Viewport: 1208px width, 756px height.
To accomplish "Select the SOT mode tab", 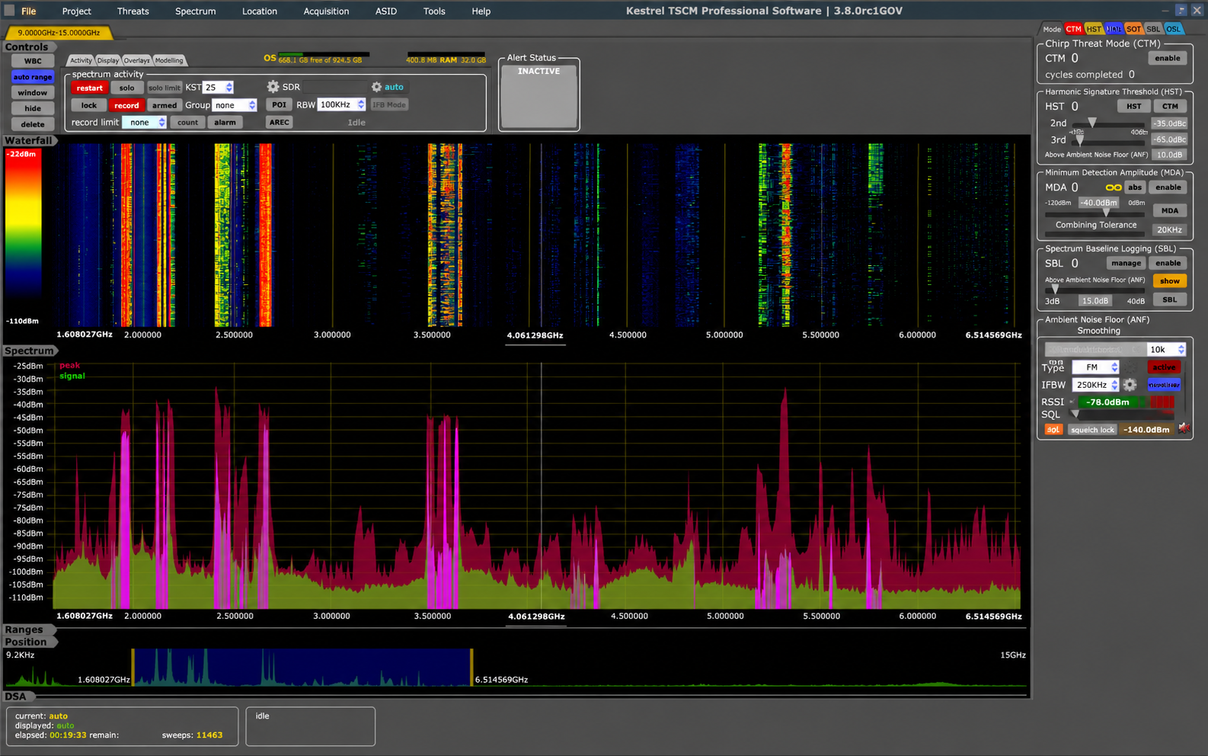I will pos(1134,29).
